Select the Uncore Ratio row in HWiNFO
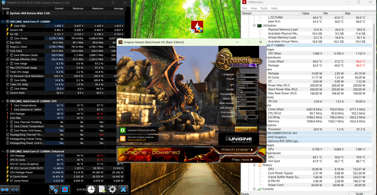The image size is (377, 195). pyautogui.click(x=62, y=93)
